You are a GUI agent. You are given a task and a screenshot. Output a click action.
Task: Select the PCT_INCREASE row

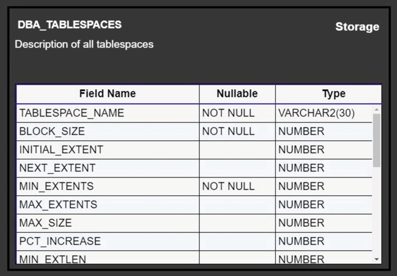point(194,241)
